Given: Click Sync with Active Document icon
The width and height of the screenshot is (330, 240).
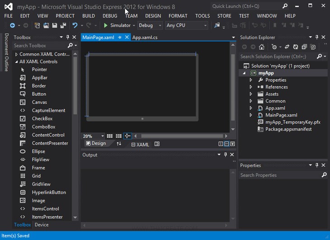Looking at the screenshot, I should [x=287, y=47].
